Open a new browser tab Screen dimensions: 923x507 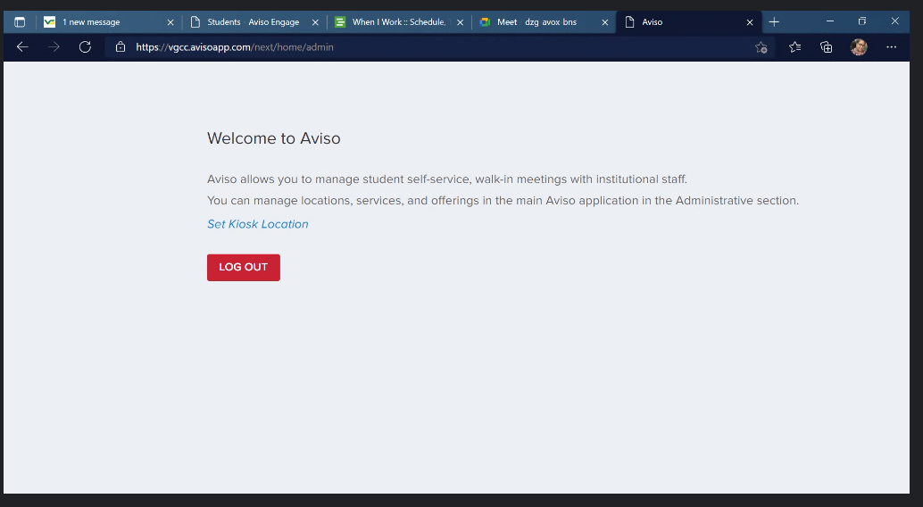point(774,22)
